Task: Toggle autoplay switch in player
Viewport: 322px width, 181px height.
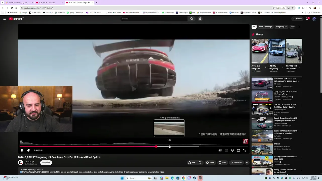Action: [220, 150]
